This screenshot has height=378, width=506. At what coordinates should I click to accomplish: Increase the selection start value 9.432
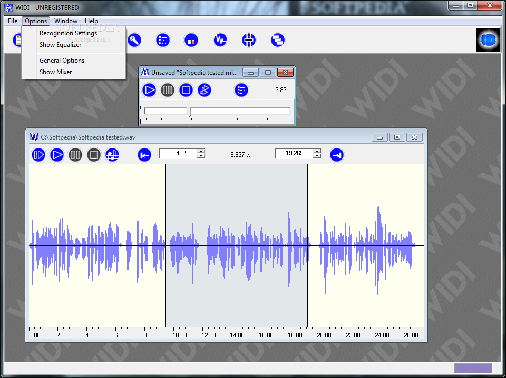(x=201, y=151)
